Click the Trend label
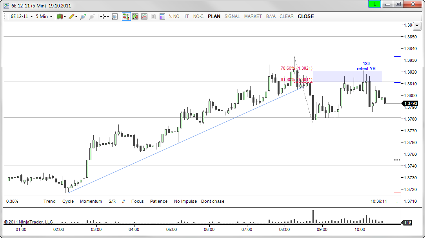 49,202
